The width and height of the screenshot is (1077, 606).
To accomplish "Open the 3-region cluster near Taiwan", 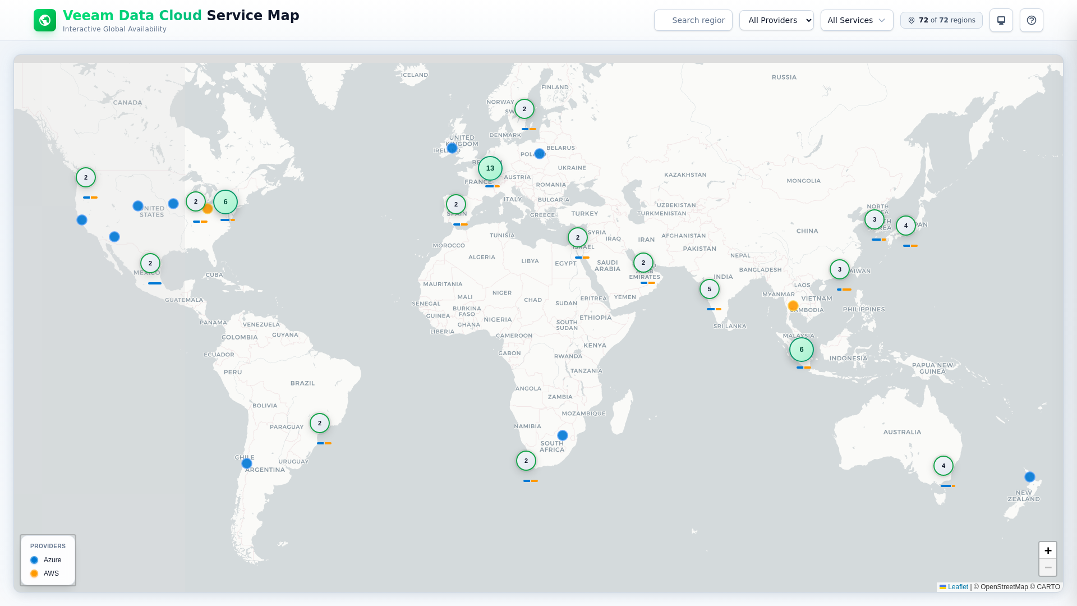I will click(840, 269).
